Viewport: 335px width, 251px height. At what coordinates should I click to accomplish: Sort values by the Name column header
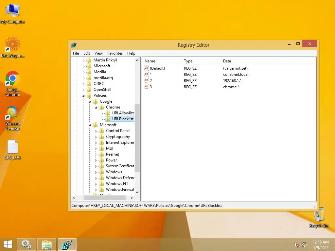click(x=162, y=61)
